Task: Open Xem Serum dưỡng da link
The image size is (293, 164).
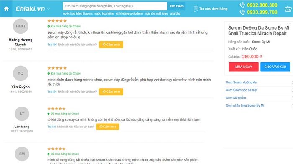Action: coord(241,82)
